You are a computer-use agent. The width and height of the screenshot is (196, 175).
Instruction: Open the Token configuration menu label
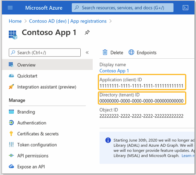pos(37,145)
